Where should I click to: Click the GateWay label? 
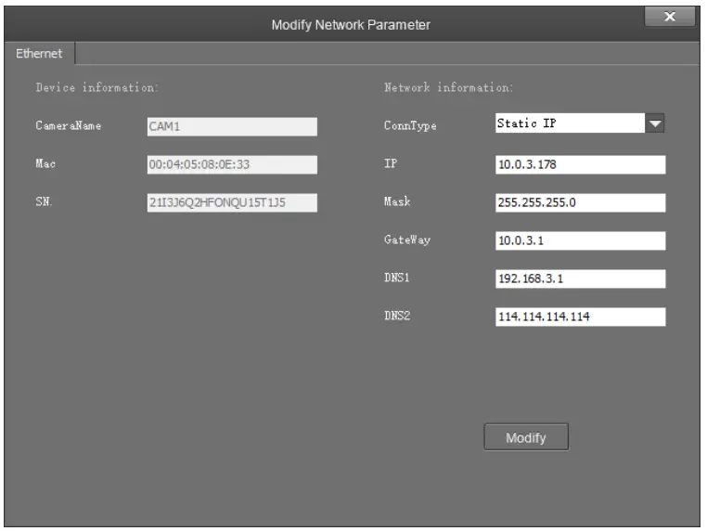pyautogui.click(x=407, y=240)
